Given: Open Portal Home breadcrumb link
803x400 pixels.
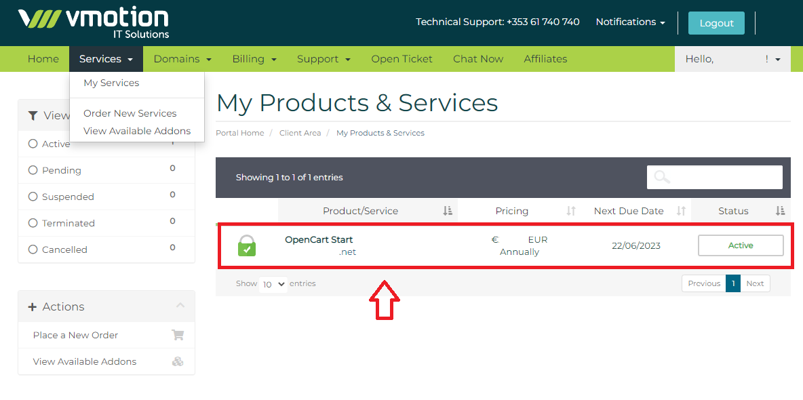Looking at the screenshot, I should coord(239,133).
